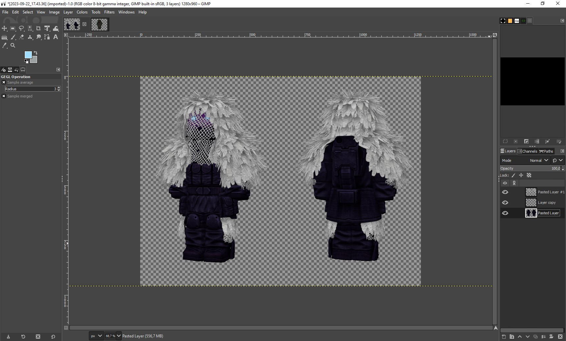Select the Rectangle Select tool
Image resolution: width=566 pixels, height=341 pixels.
coord(13,29)
